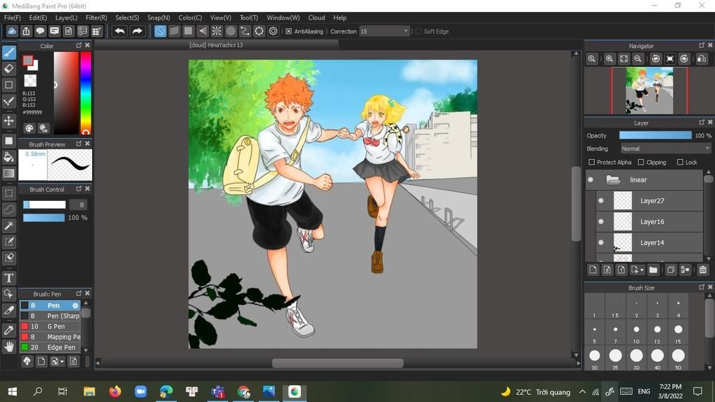Enable Lock checkbox

pos(680,162)
